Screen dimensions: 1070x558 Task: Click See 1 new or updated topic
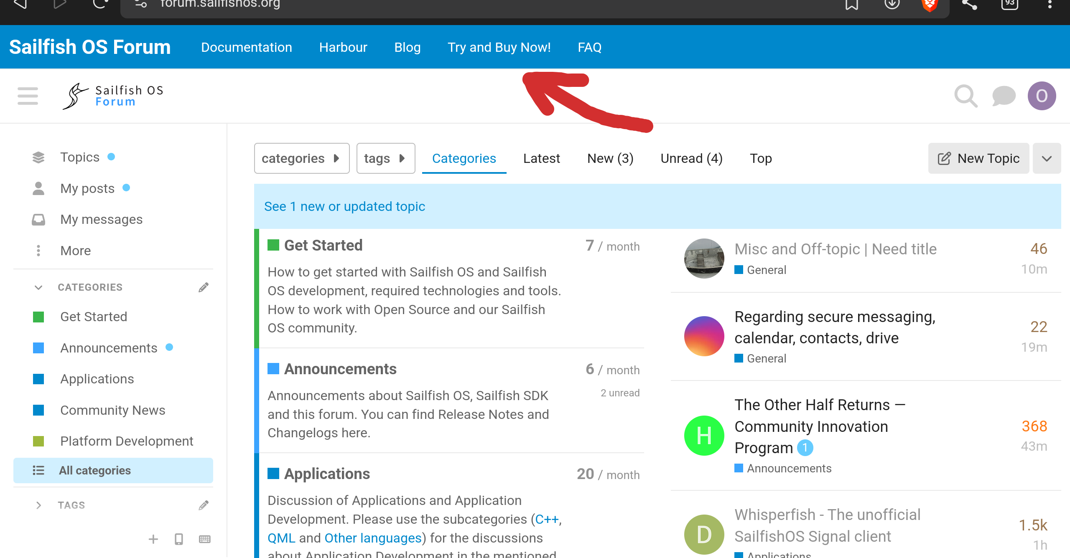[x=344, y=206]
